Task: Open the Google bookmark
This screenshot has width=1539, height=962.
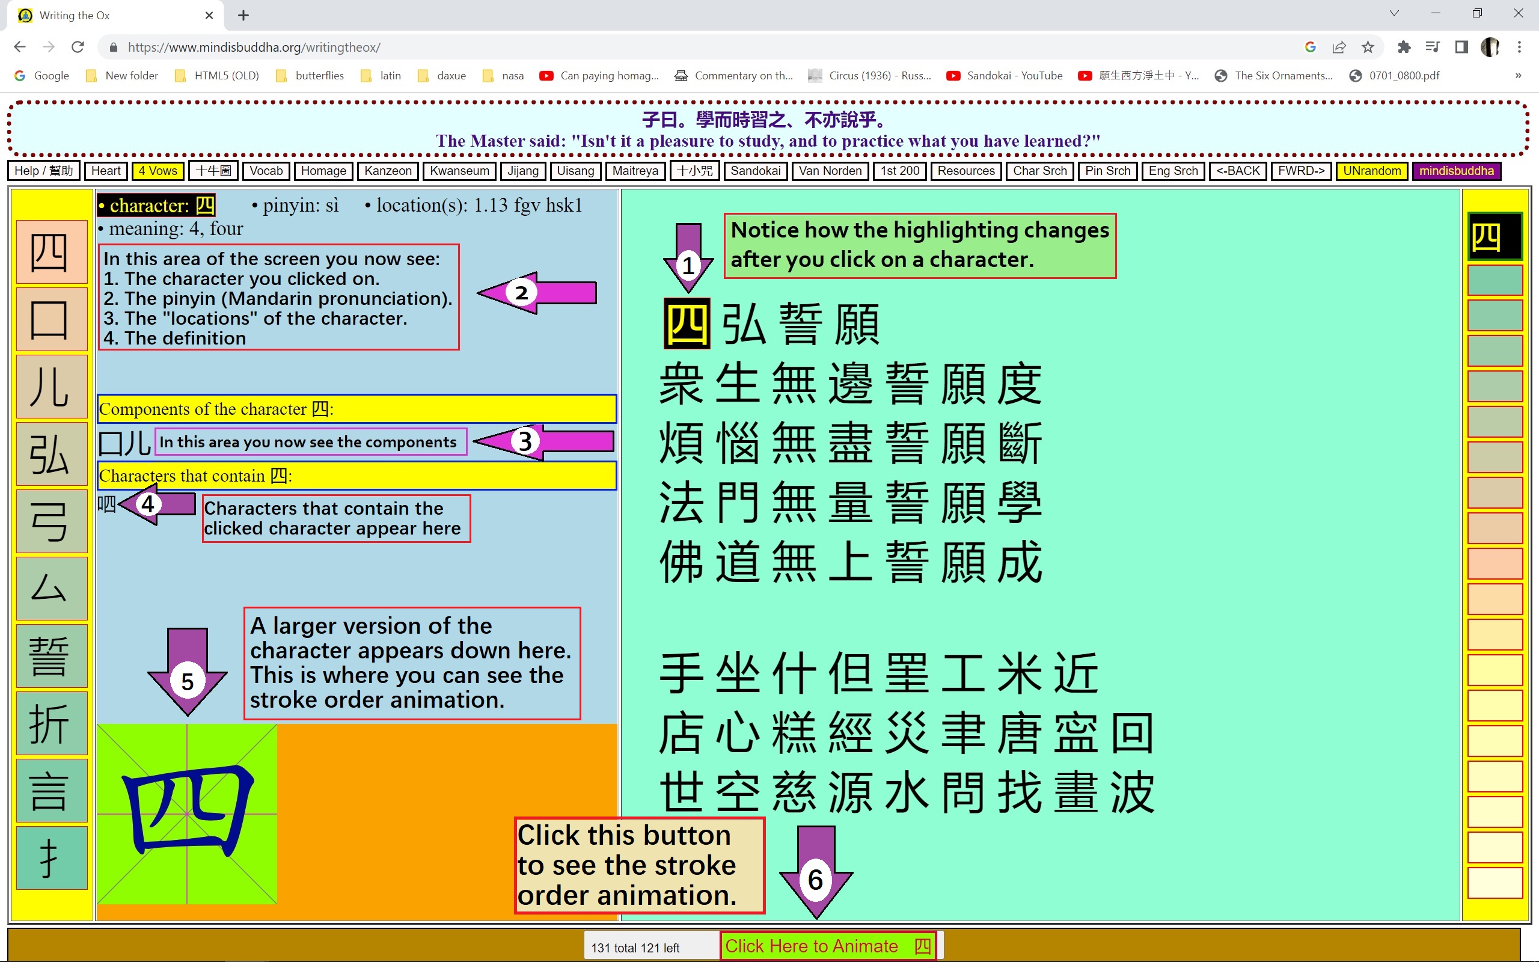Action: tap(42, 76)
